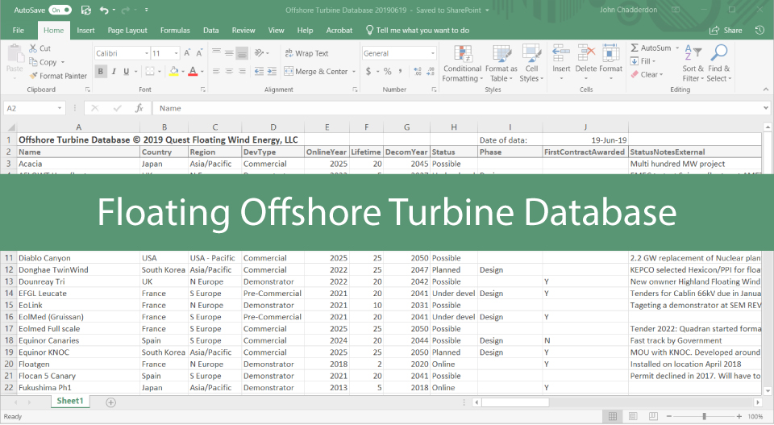Activate the Format Painter

(x=58, y=76)
